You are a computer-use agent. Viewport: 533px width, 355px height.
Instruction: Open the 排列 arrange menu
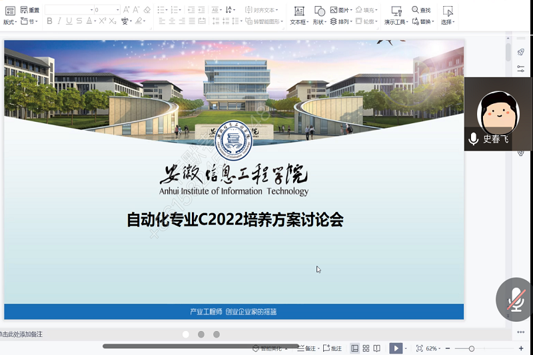point(341,21)
